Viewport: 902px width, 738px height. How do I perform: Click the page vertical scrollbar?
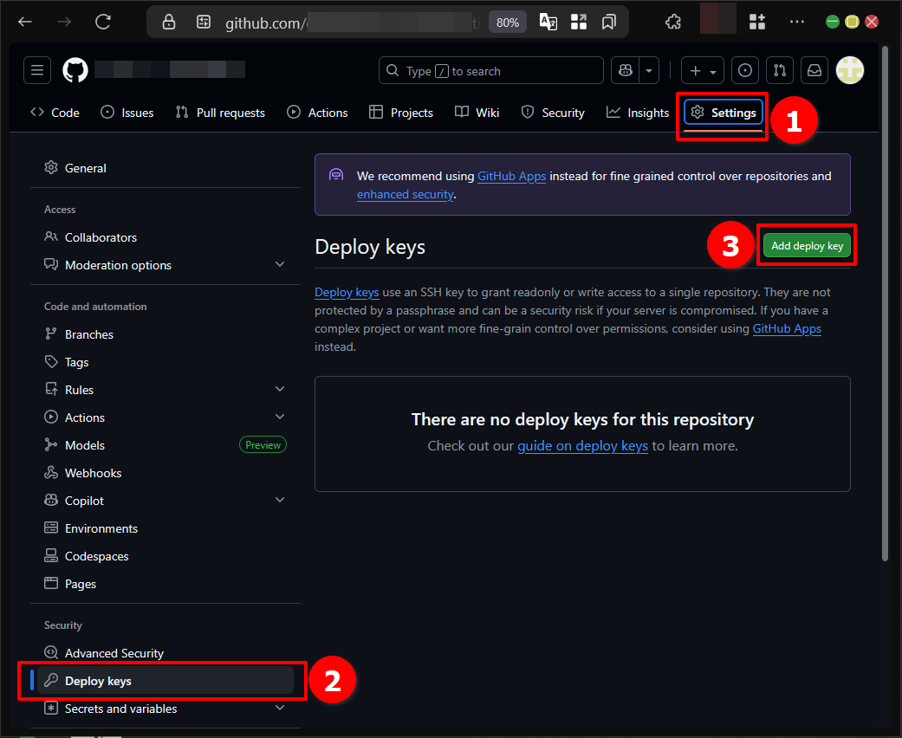pos(884,303)
